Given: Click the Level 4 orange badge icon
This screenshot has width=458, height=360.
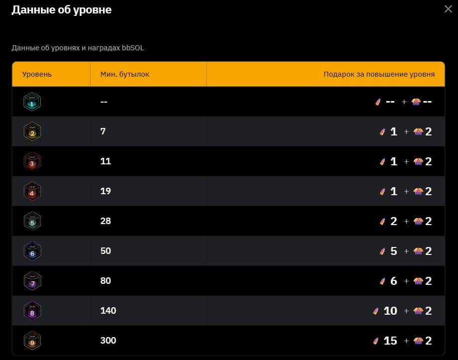Looking at the screenshot, I should click(x=32, y=192).
